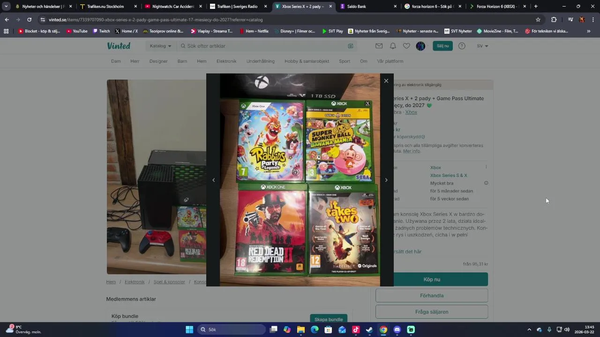Image resolution: width=600 pixels, height=337 pixels.
Task: Open Vinted notifications bell
Action: pyautogui.click(x=393, y=46)
